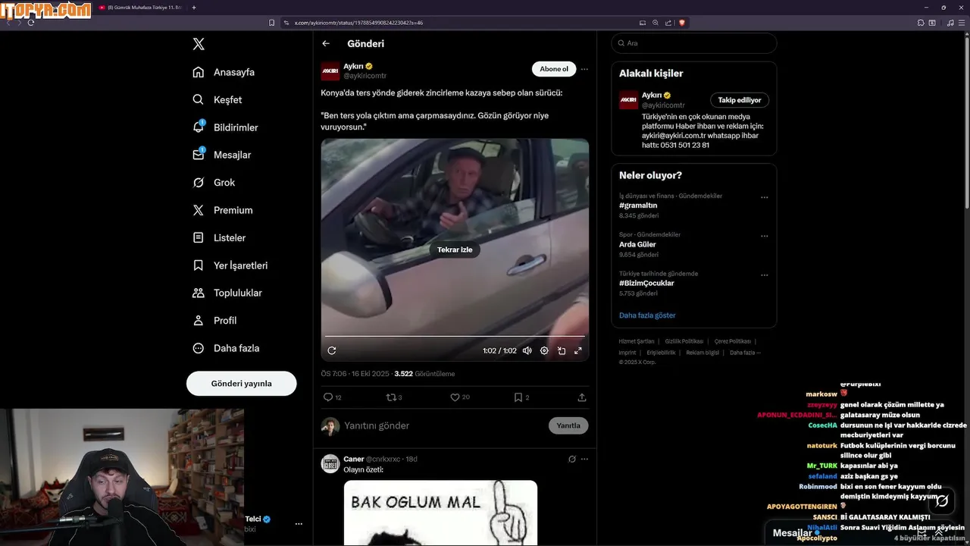Expand the video to fullscreen

578,350
